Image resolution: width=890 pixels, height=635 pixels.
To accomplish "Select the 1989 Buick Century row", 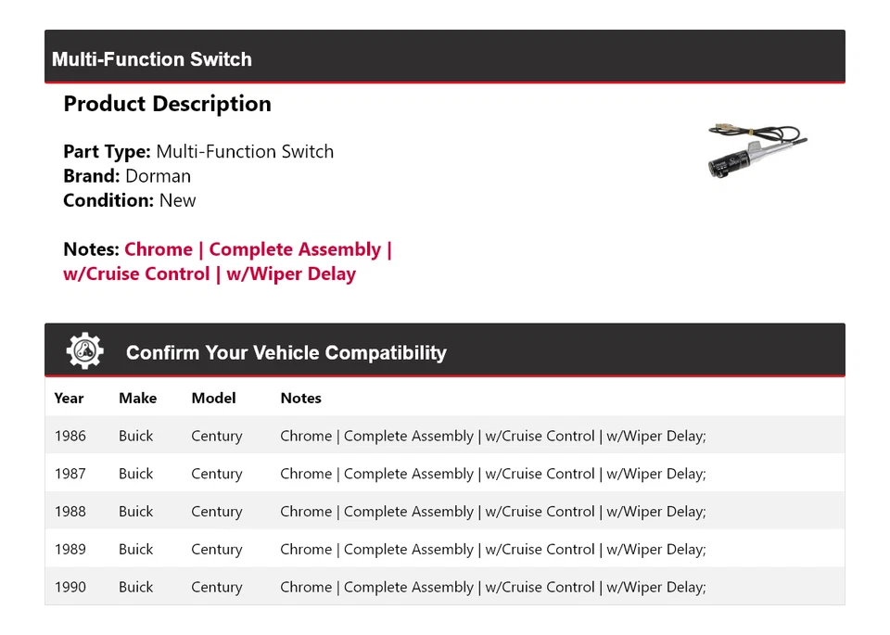I will [445, 550].
